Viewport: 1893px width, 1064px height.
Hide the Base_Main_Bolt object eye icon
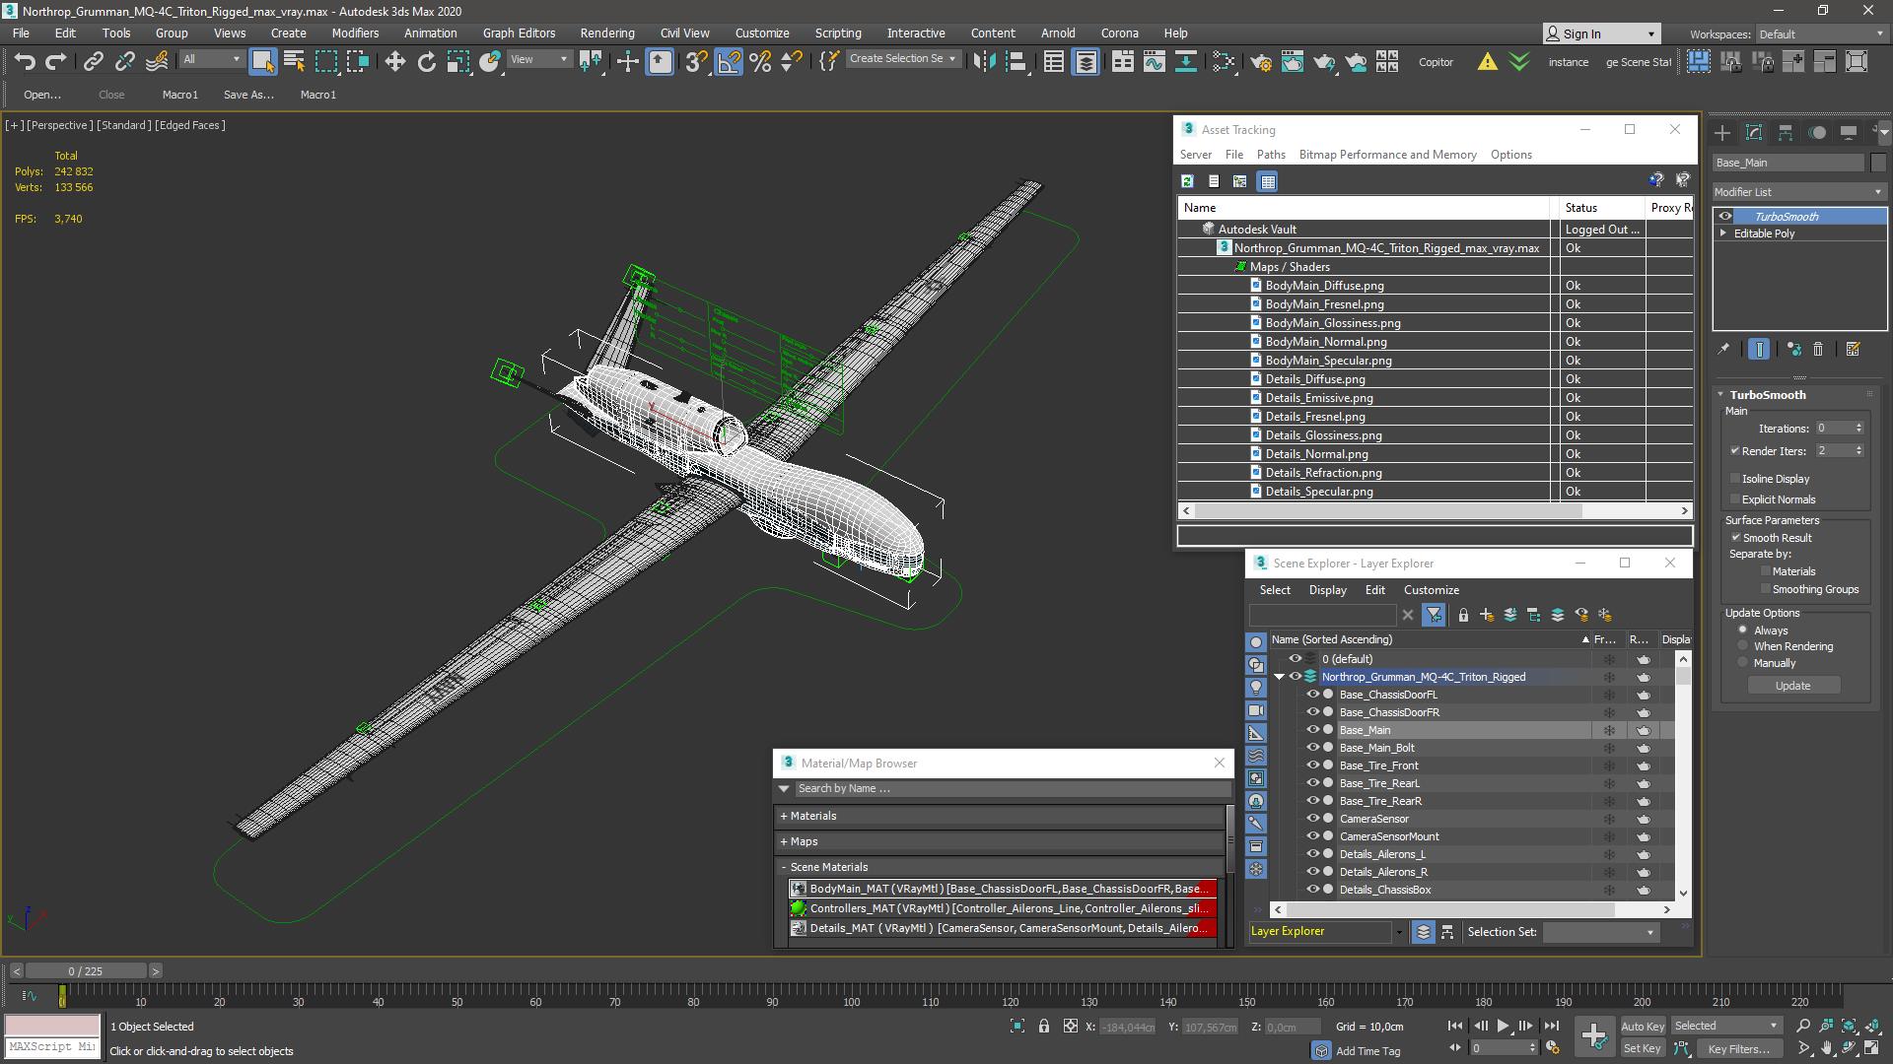(1312, 748)
